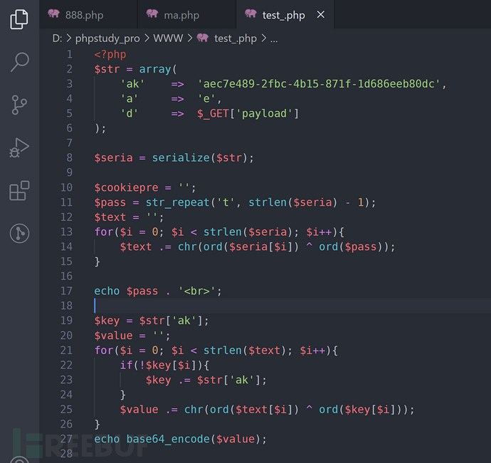Click the if(!$key[$i]) condition

tap(162, 365)
